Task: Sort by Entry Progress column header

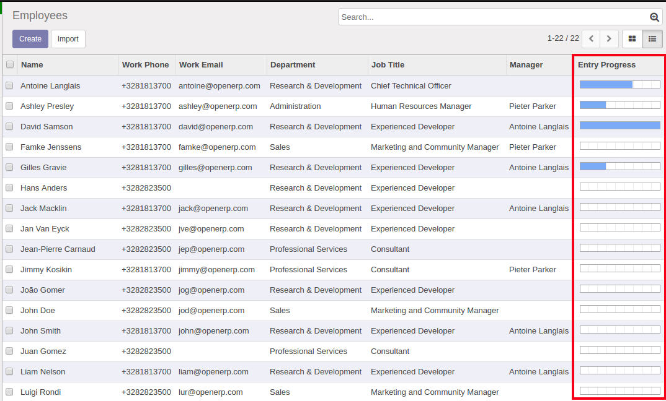Action: point(606,64)
